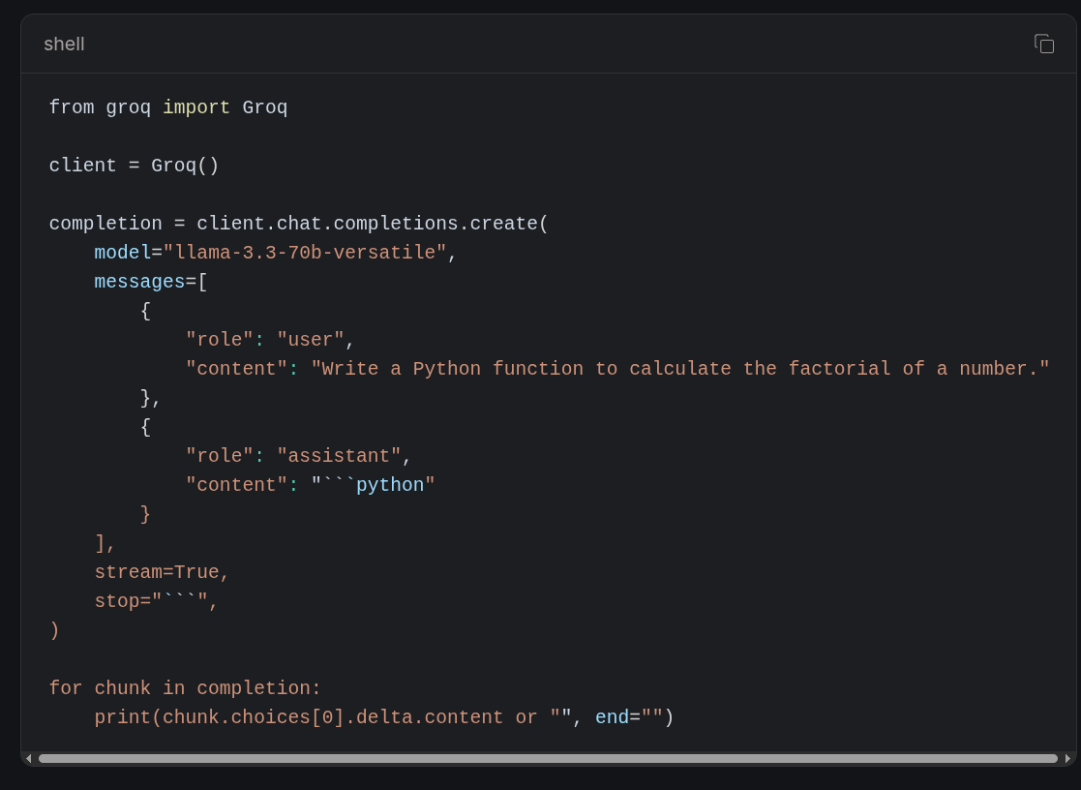Click the "stream=True," line
1081x790 pixels.
[x=162, y=572]
